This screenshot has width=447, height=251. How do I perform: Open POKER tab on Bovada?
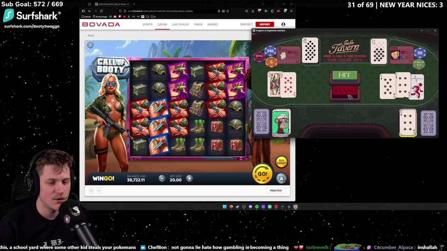tap(198, 24)
